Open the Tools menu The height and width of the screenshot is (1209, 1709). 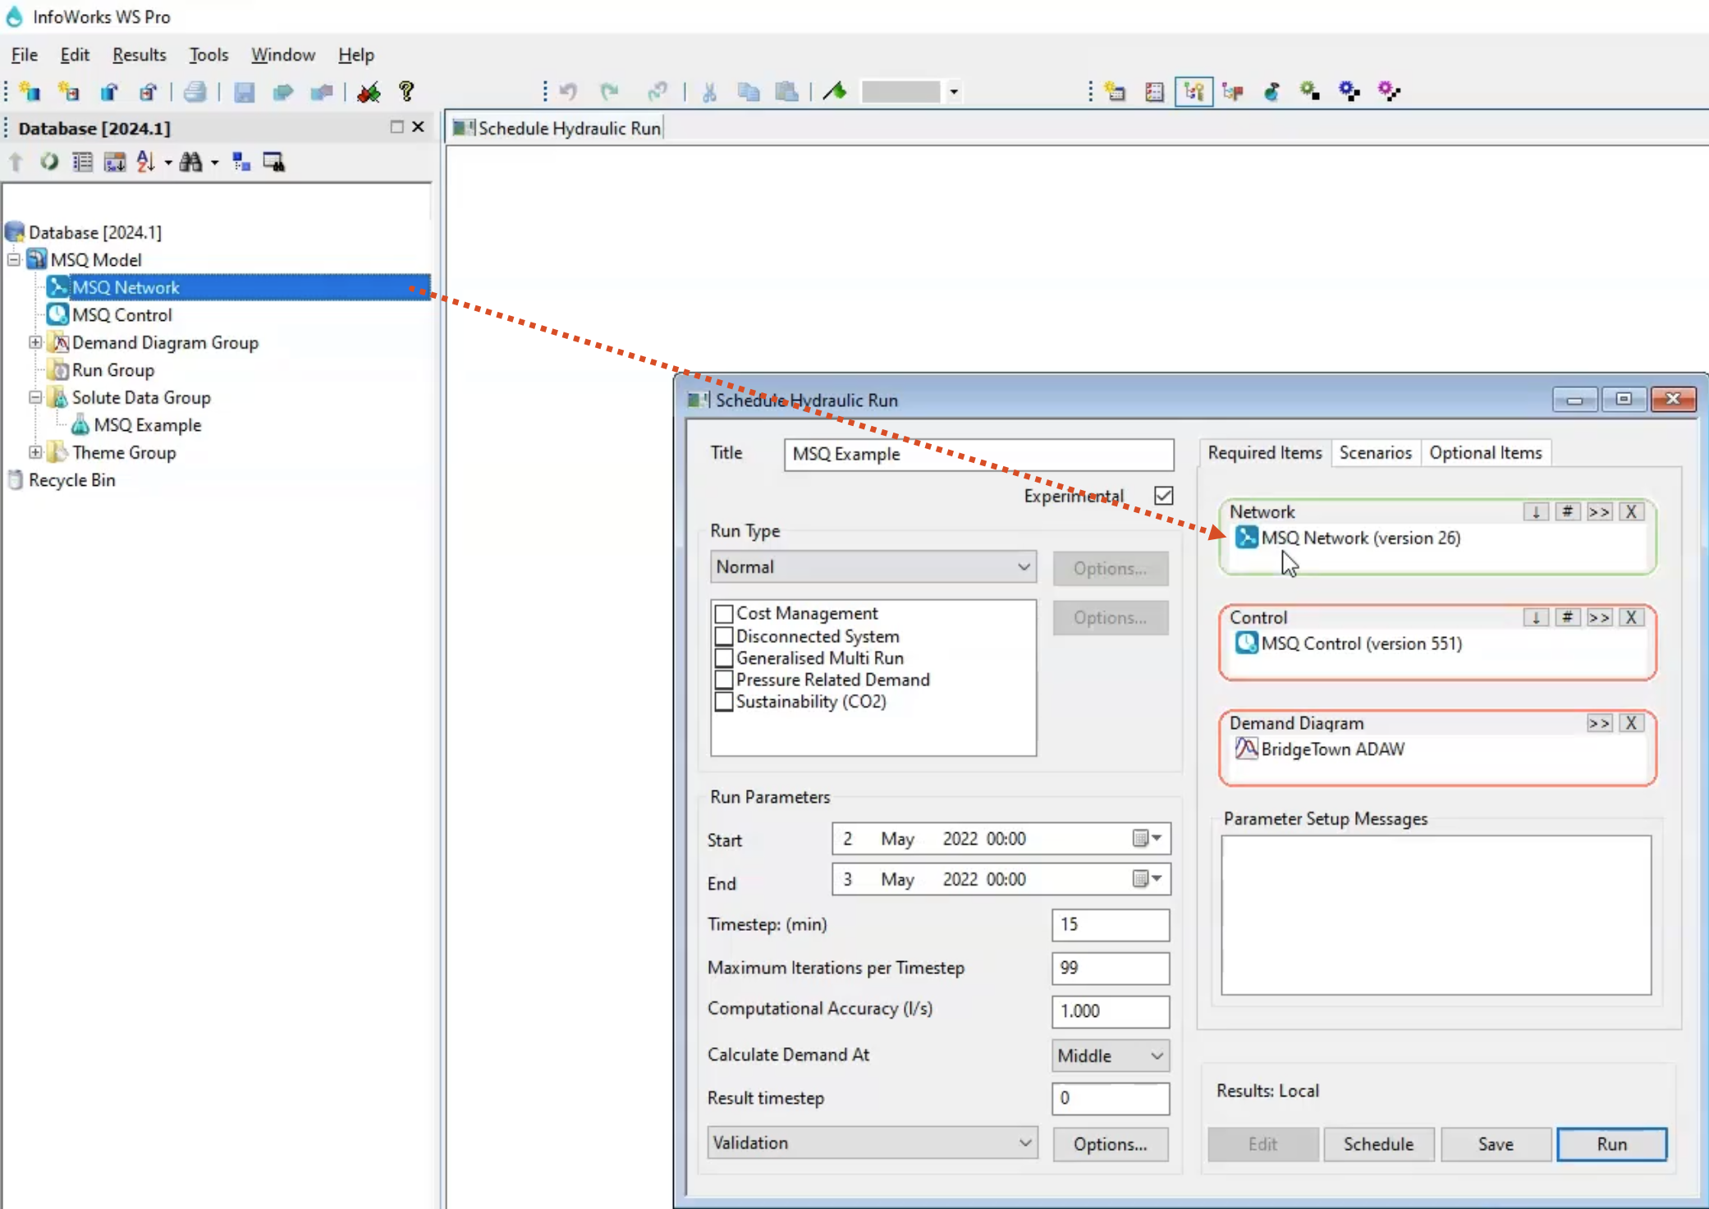208,54
